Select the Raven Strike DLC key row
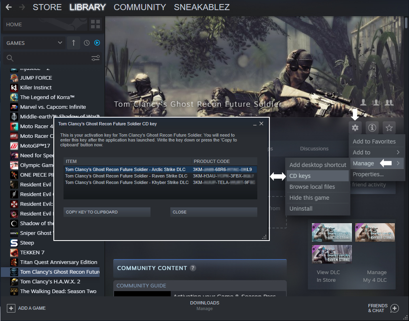The height and width of the screenshot is (321, 409). pyautogui.click(x=161, y=176)
